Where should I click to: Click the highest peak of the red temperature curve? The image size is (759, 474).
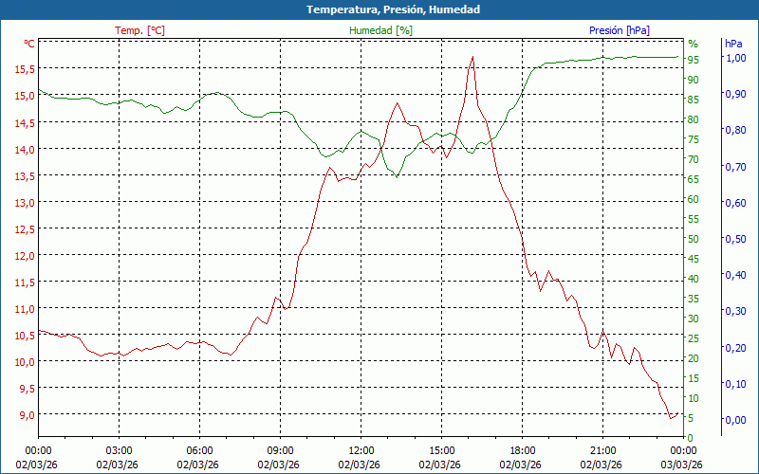(x=472, y=57)
